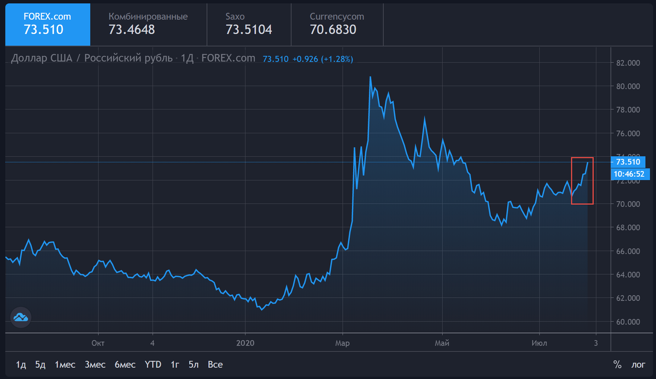656x379 pixels.
Task: Click the 2020 time axis label
Action: pyautogui.click(x=245, y=342)
